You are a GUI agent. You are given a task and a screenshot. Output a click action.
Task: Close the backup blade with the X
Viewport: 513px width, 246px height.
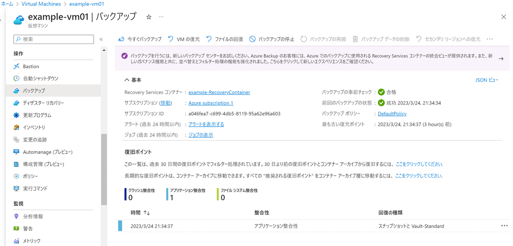tap(504, 17)
